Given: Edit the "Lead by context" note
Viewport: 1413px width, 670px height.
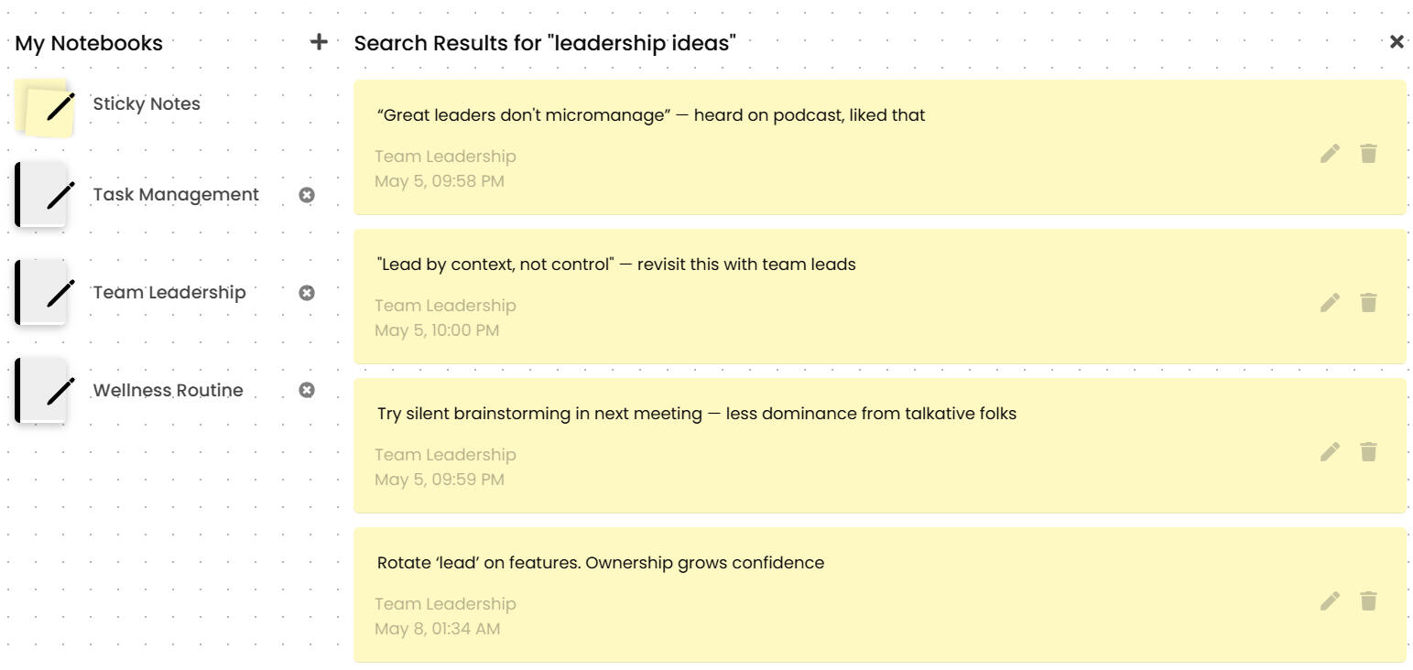Looking at the screenshot, I should [1330, 303].
